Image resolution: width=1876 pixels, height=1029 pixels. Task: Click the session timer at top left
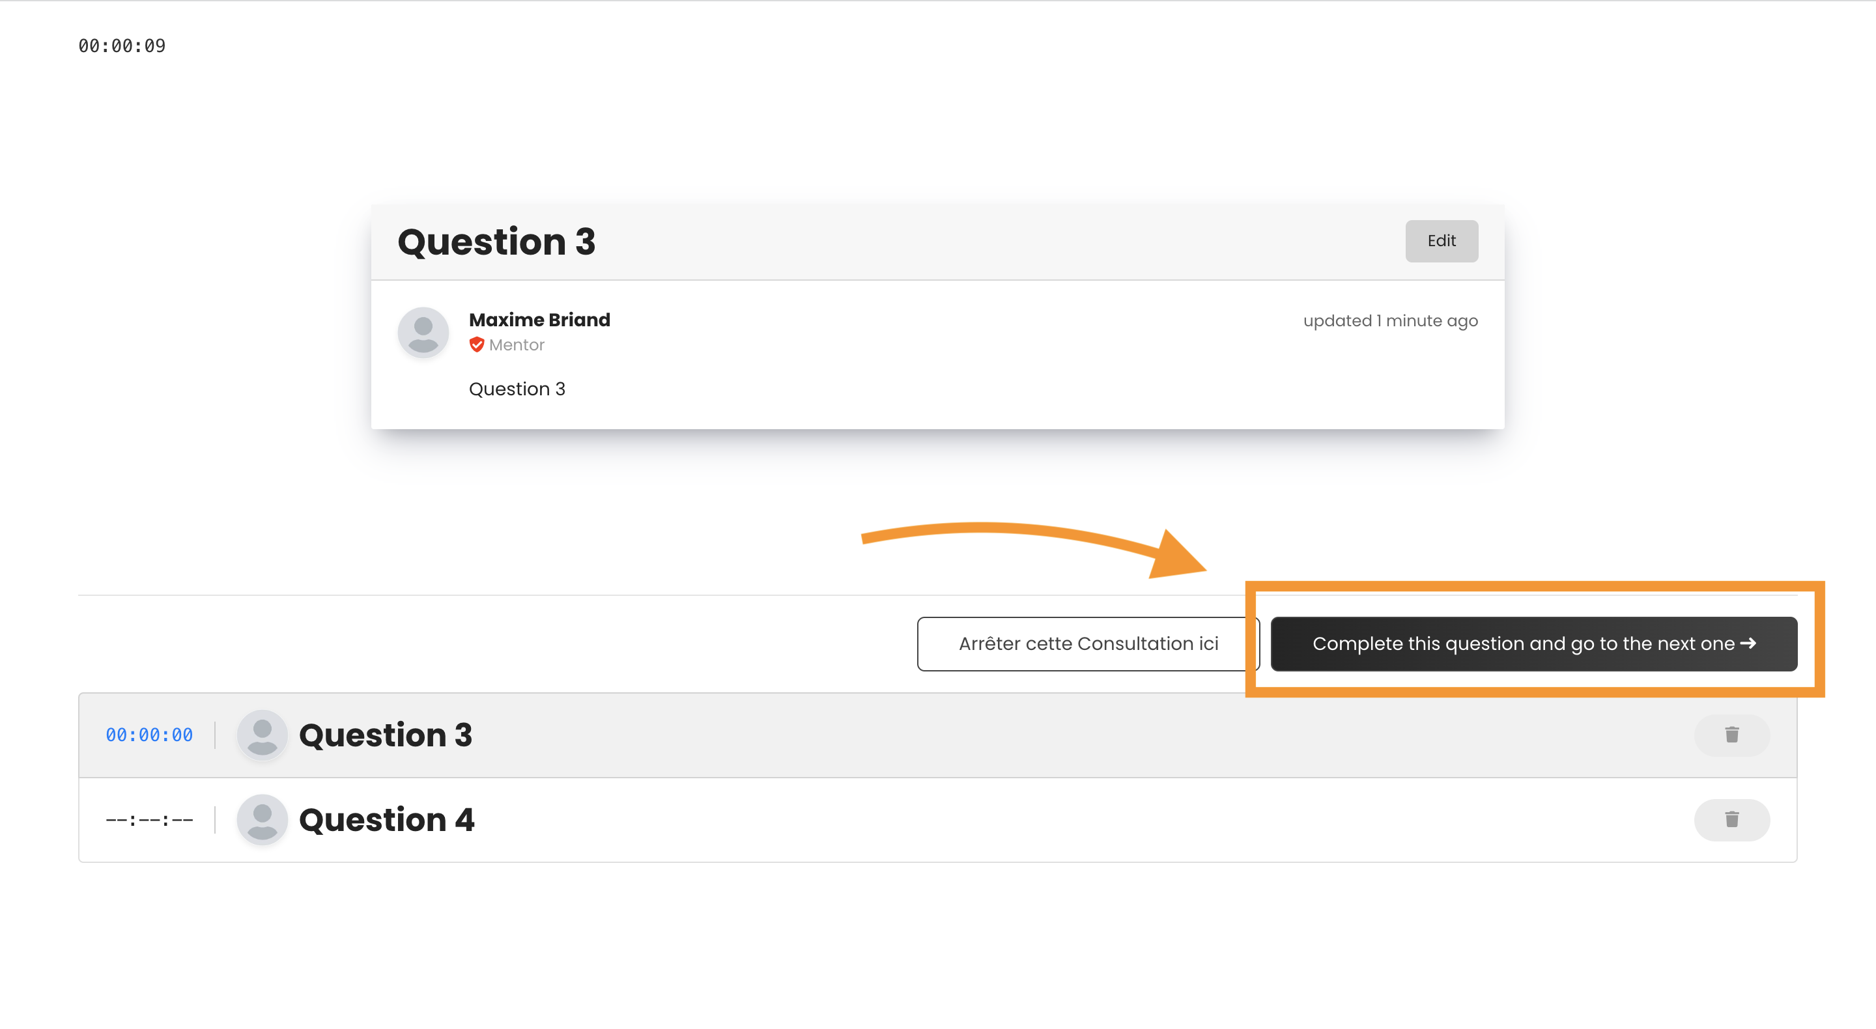click(x=122, y=46)
